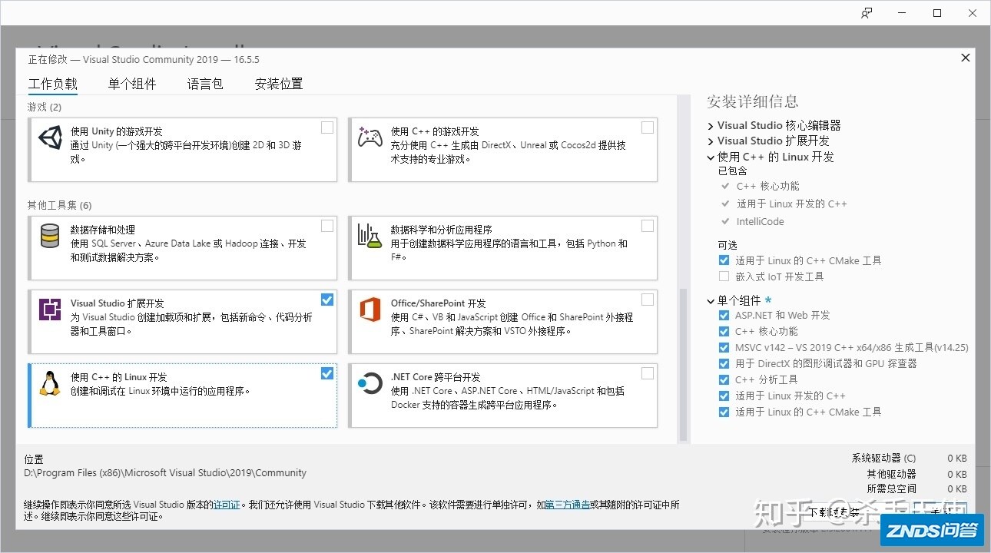Click the Linux penguin icon
The width and height of the screenshot is (991, 553).
coord(50,383)
